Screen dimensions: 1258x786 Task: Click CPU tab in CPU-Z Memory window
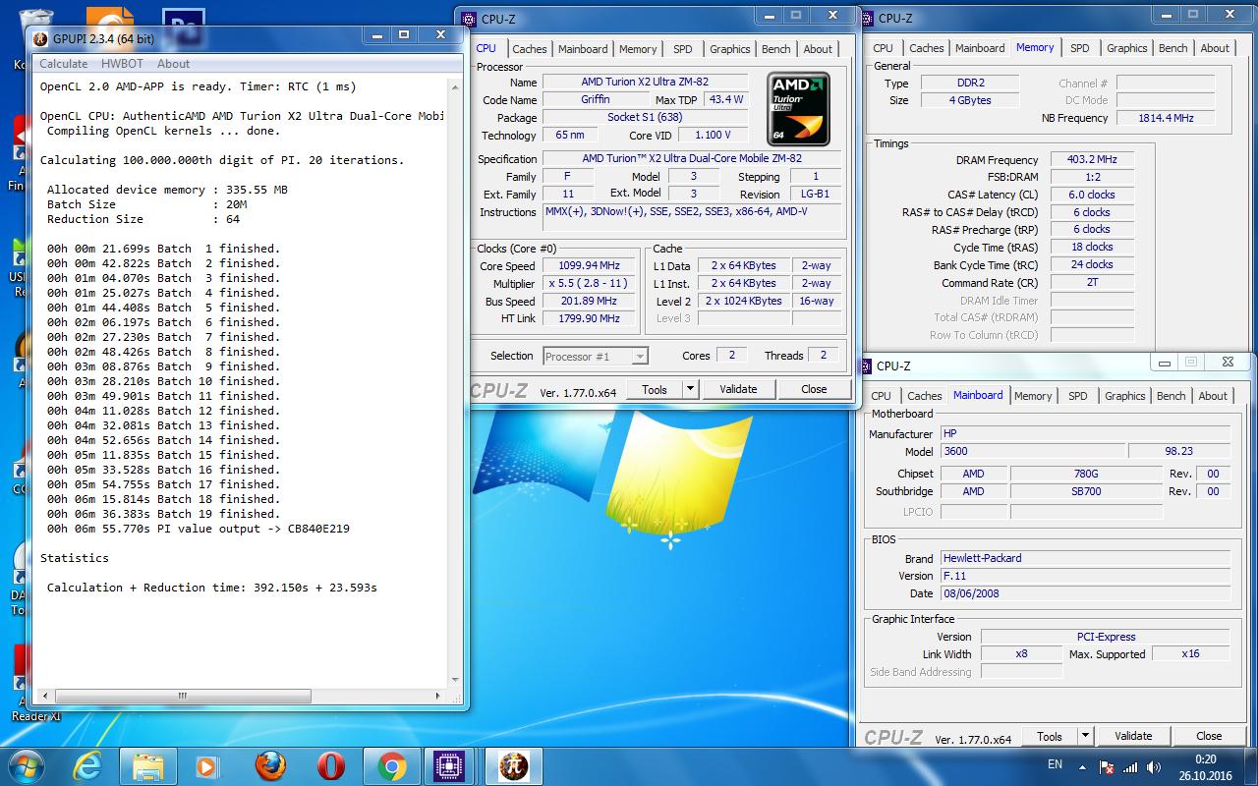[x=883, y=48]
